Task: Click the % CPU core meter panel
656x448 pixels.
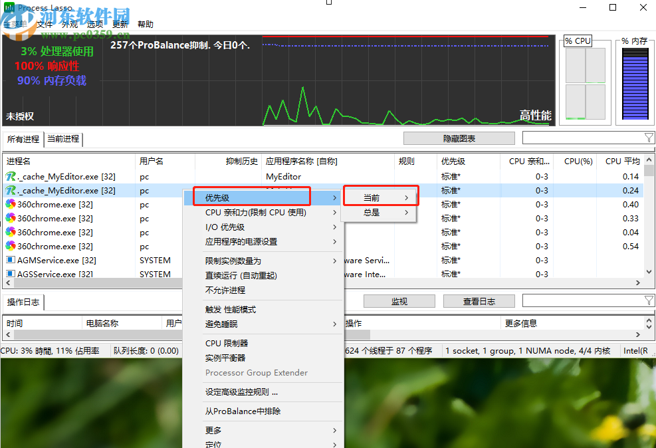Action: [586, 84]
